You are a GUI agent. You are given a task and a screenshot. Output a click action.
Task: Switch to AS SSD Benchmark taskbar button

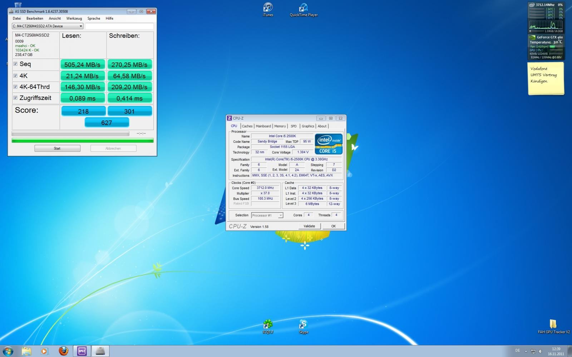[x=100, y=351]
